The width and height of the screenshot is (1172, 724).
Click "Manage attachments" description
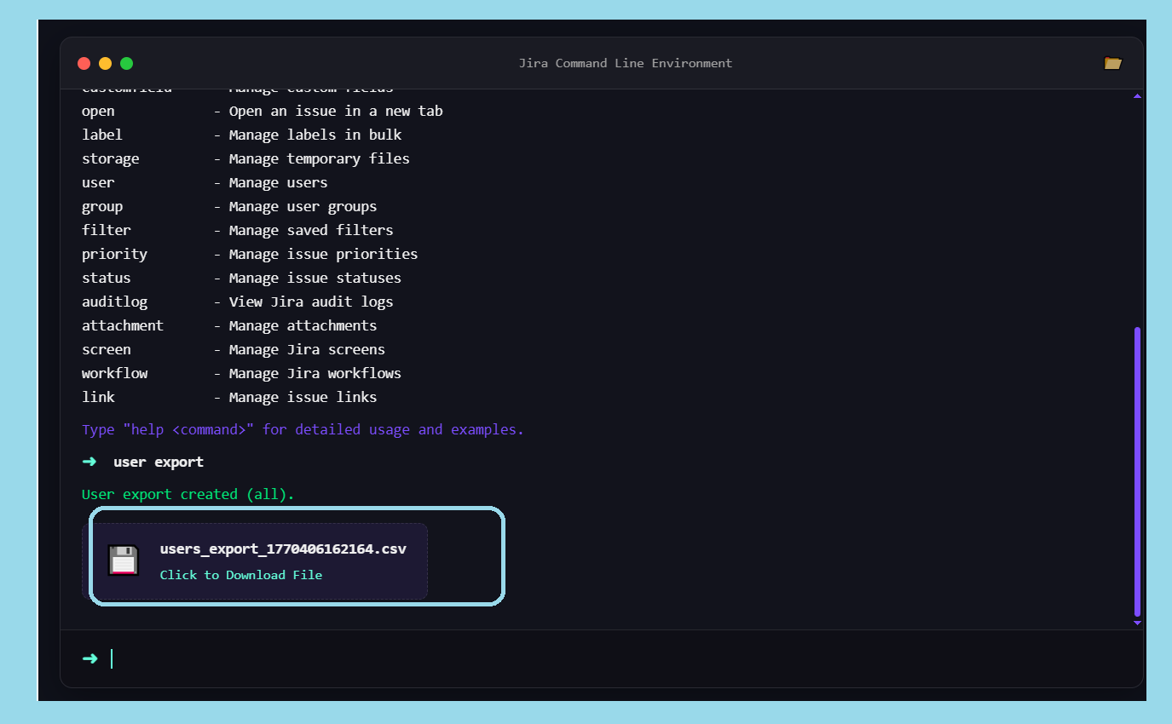303,325
